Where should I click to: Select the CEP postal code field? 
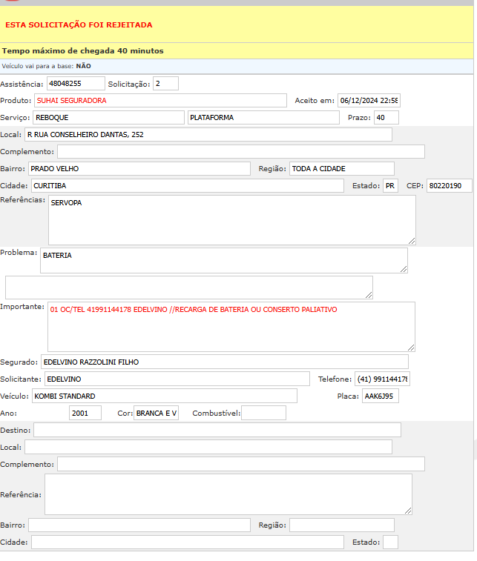pos(447,185)
